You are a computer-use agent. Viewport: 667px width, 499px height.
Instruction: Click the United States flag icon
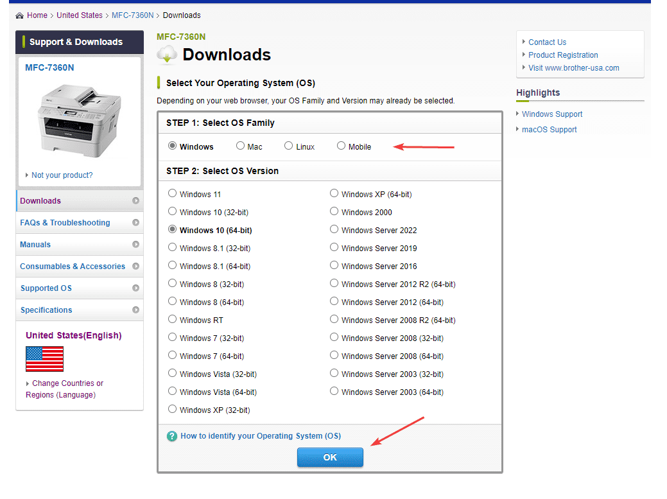pos(44,359)
